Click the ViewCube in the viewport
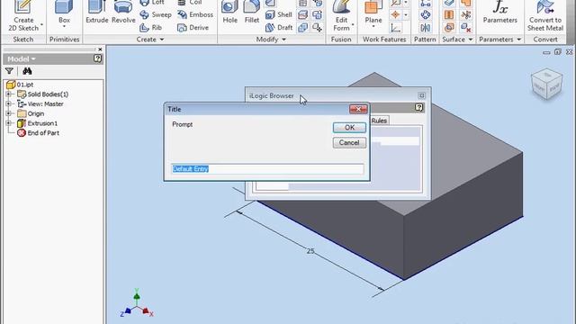576x324 pixels. pyautogui.click(x=546, y=84)
